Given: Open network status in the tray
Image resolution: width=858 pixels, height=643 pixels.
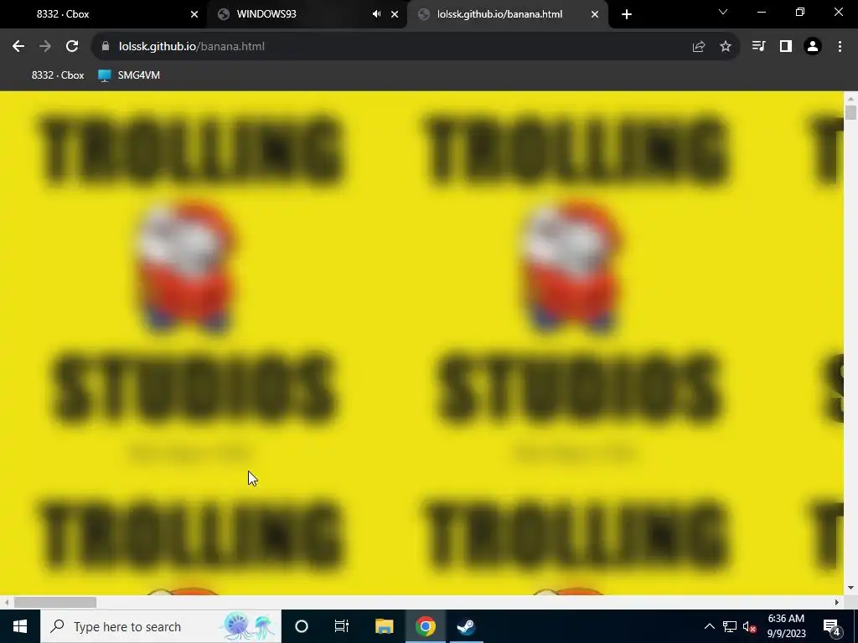Looking at the screenshot, I should (730, 626).
